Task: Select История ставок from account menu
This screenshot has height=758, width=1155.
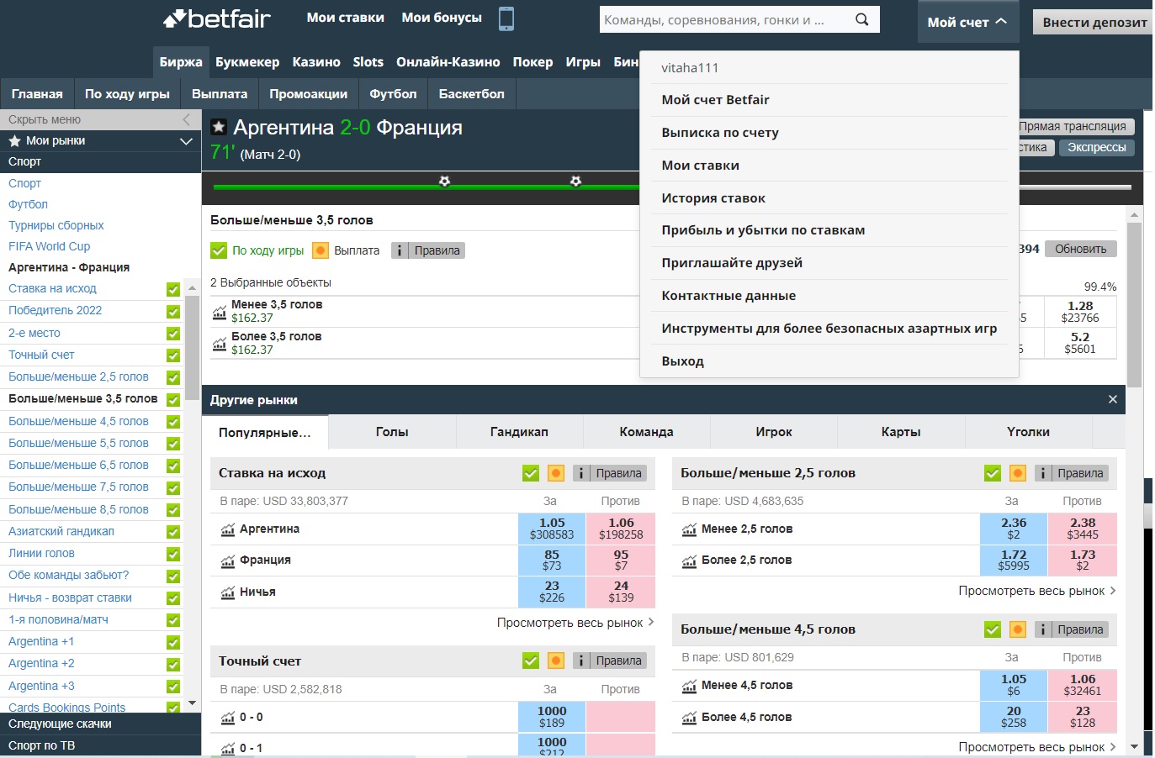Action: 713,198
